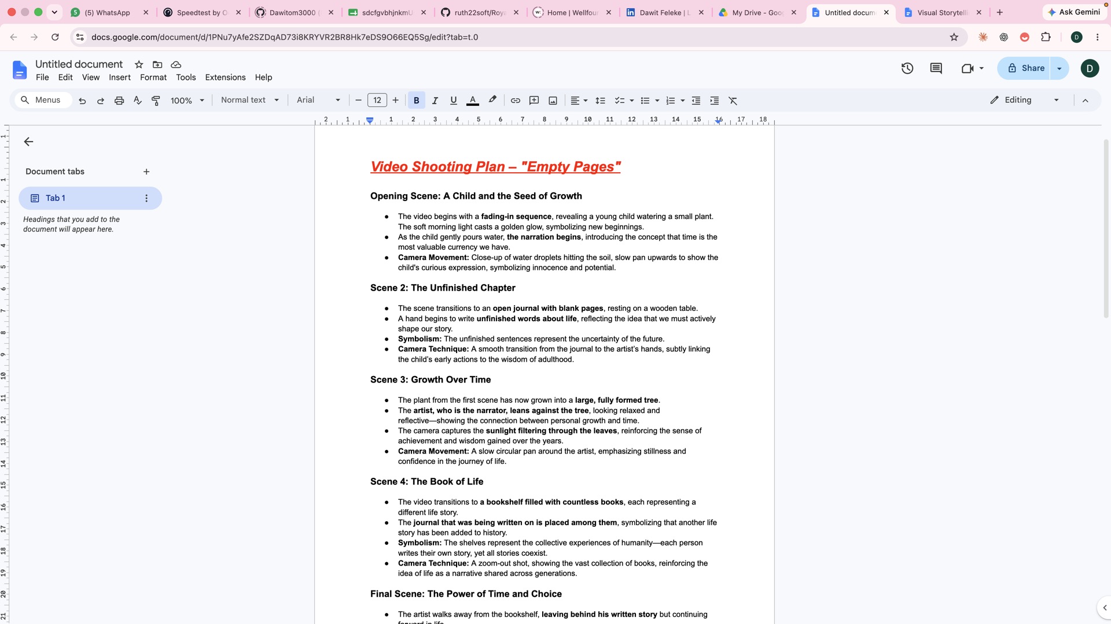The width and height of the screenshot is (1111, 624).
Task: Expand bulleted list options arrow
Action: [657, 101]
